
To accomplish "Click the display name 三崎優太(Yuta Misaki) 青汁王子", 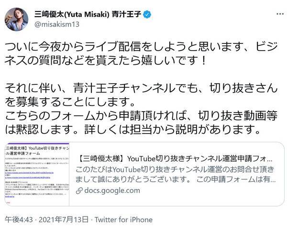I will click(88, 14).
